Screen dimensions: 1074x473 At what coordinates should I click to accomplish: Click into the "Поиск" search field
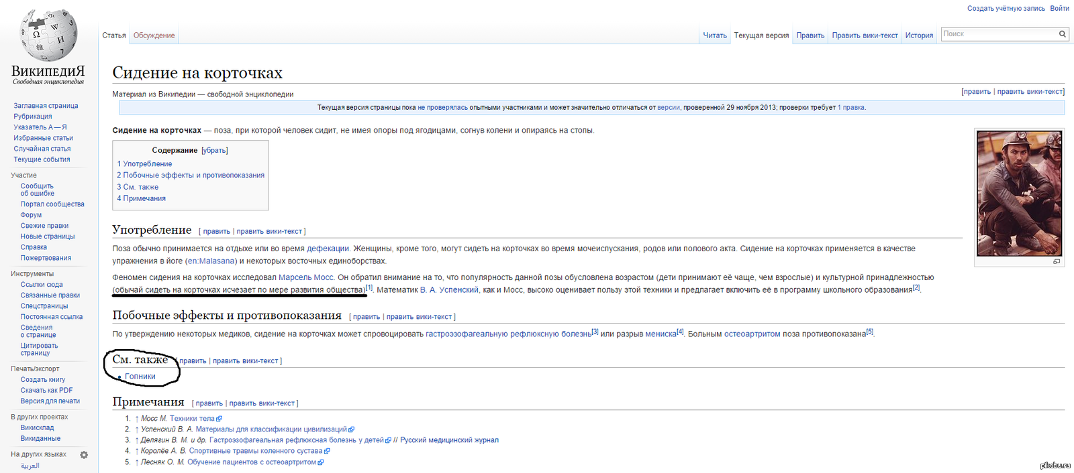(998, 34)
